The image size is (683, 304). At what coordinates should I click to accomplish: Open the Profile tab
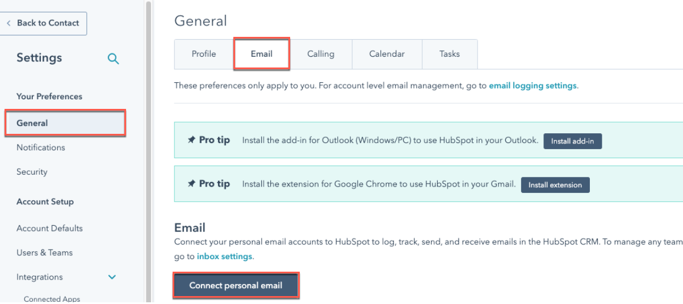[204, 54]
